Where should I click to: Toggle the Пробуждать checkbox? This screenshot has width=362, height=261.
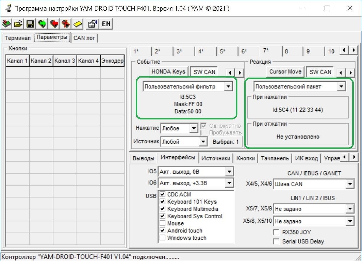point(203,133)
